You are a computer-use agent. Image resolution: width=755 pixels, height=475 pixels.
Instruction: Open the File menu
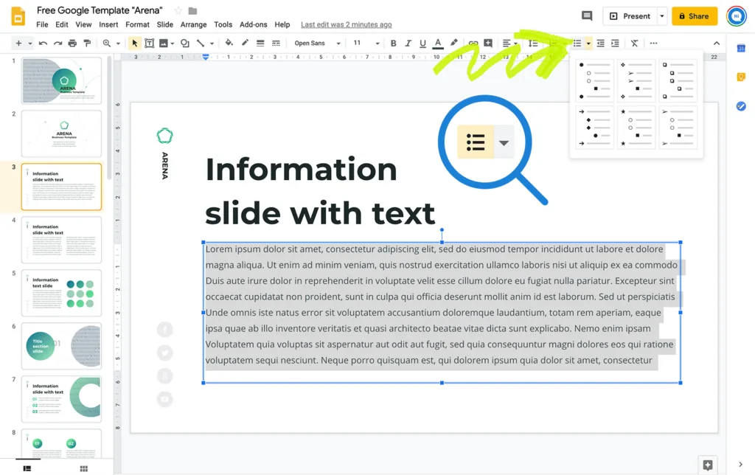click(42, 24)
